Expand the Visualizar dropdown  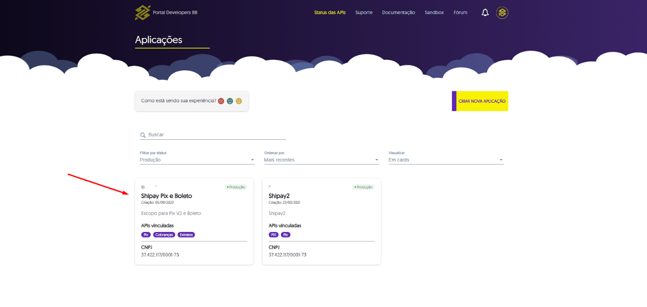pos(446,160)
